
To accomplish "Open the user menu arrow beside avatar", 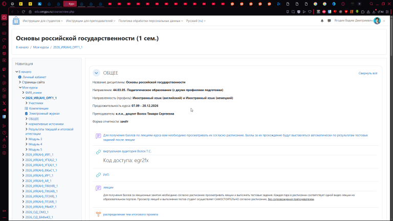I will (384, 21).
